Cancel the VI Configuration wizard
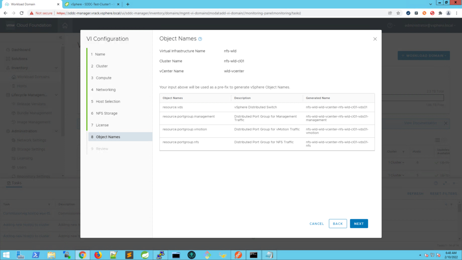This screenshot has height=260, width=462. pyautogui.click(x=316, y=223)
